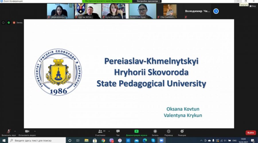This screenshot has height=143, width=258.
Task: Click green screen-viewing banner for Валентина Крикун
Action: [x=107, y=1]
